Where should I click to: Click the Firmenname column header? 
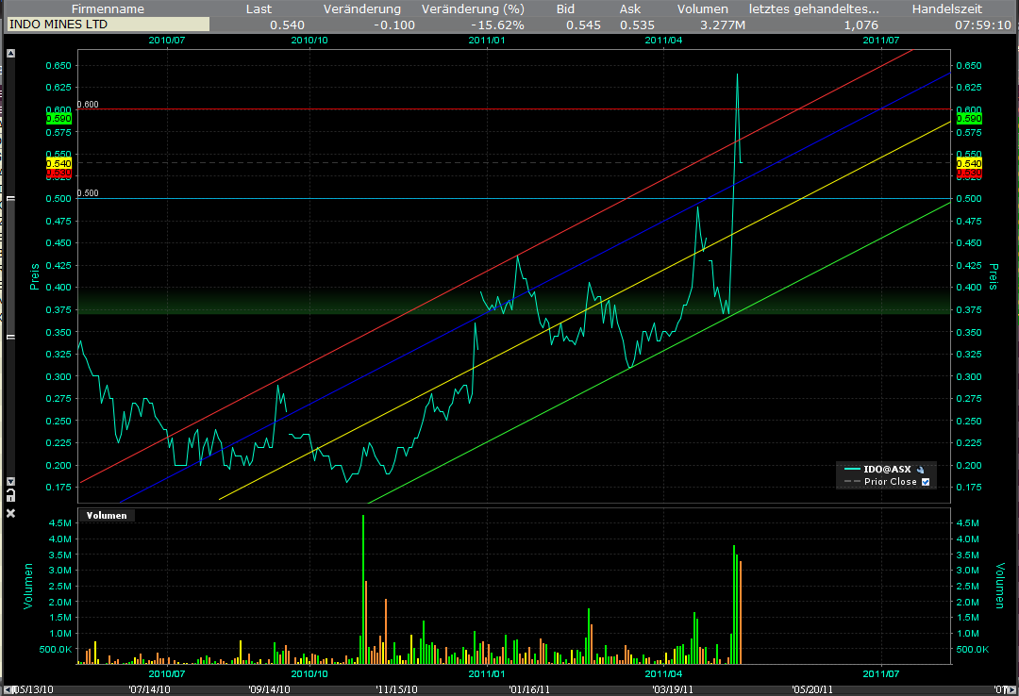coord(108,9)
